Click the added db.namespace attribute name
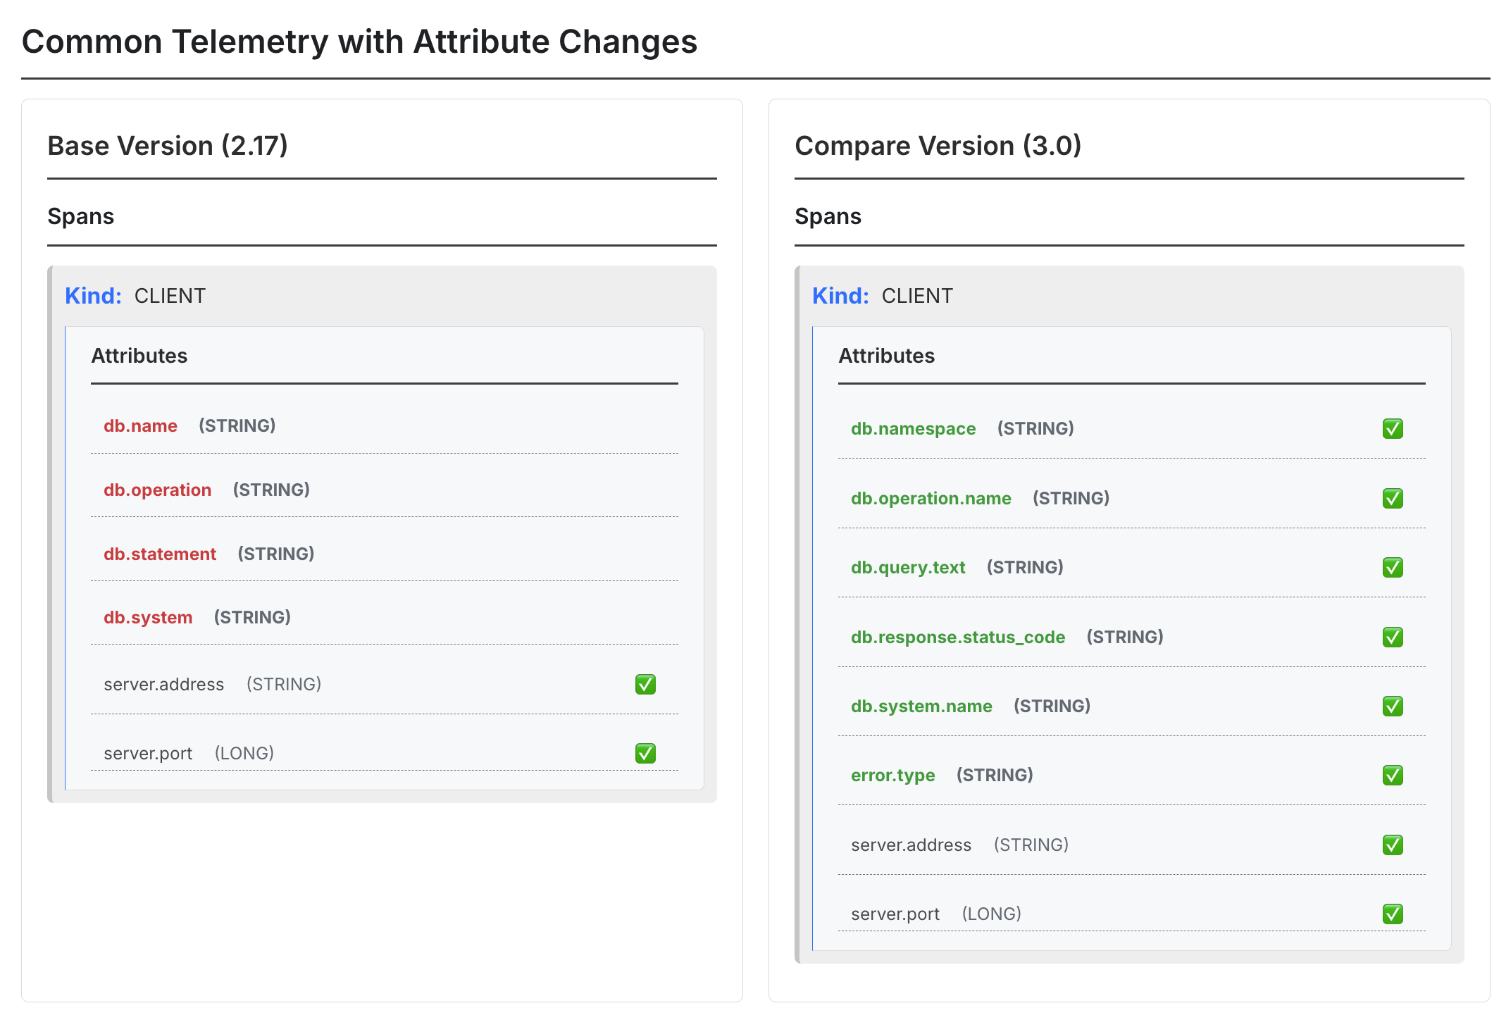The width and height of the screenshot is (1506, 1020). 913,428
